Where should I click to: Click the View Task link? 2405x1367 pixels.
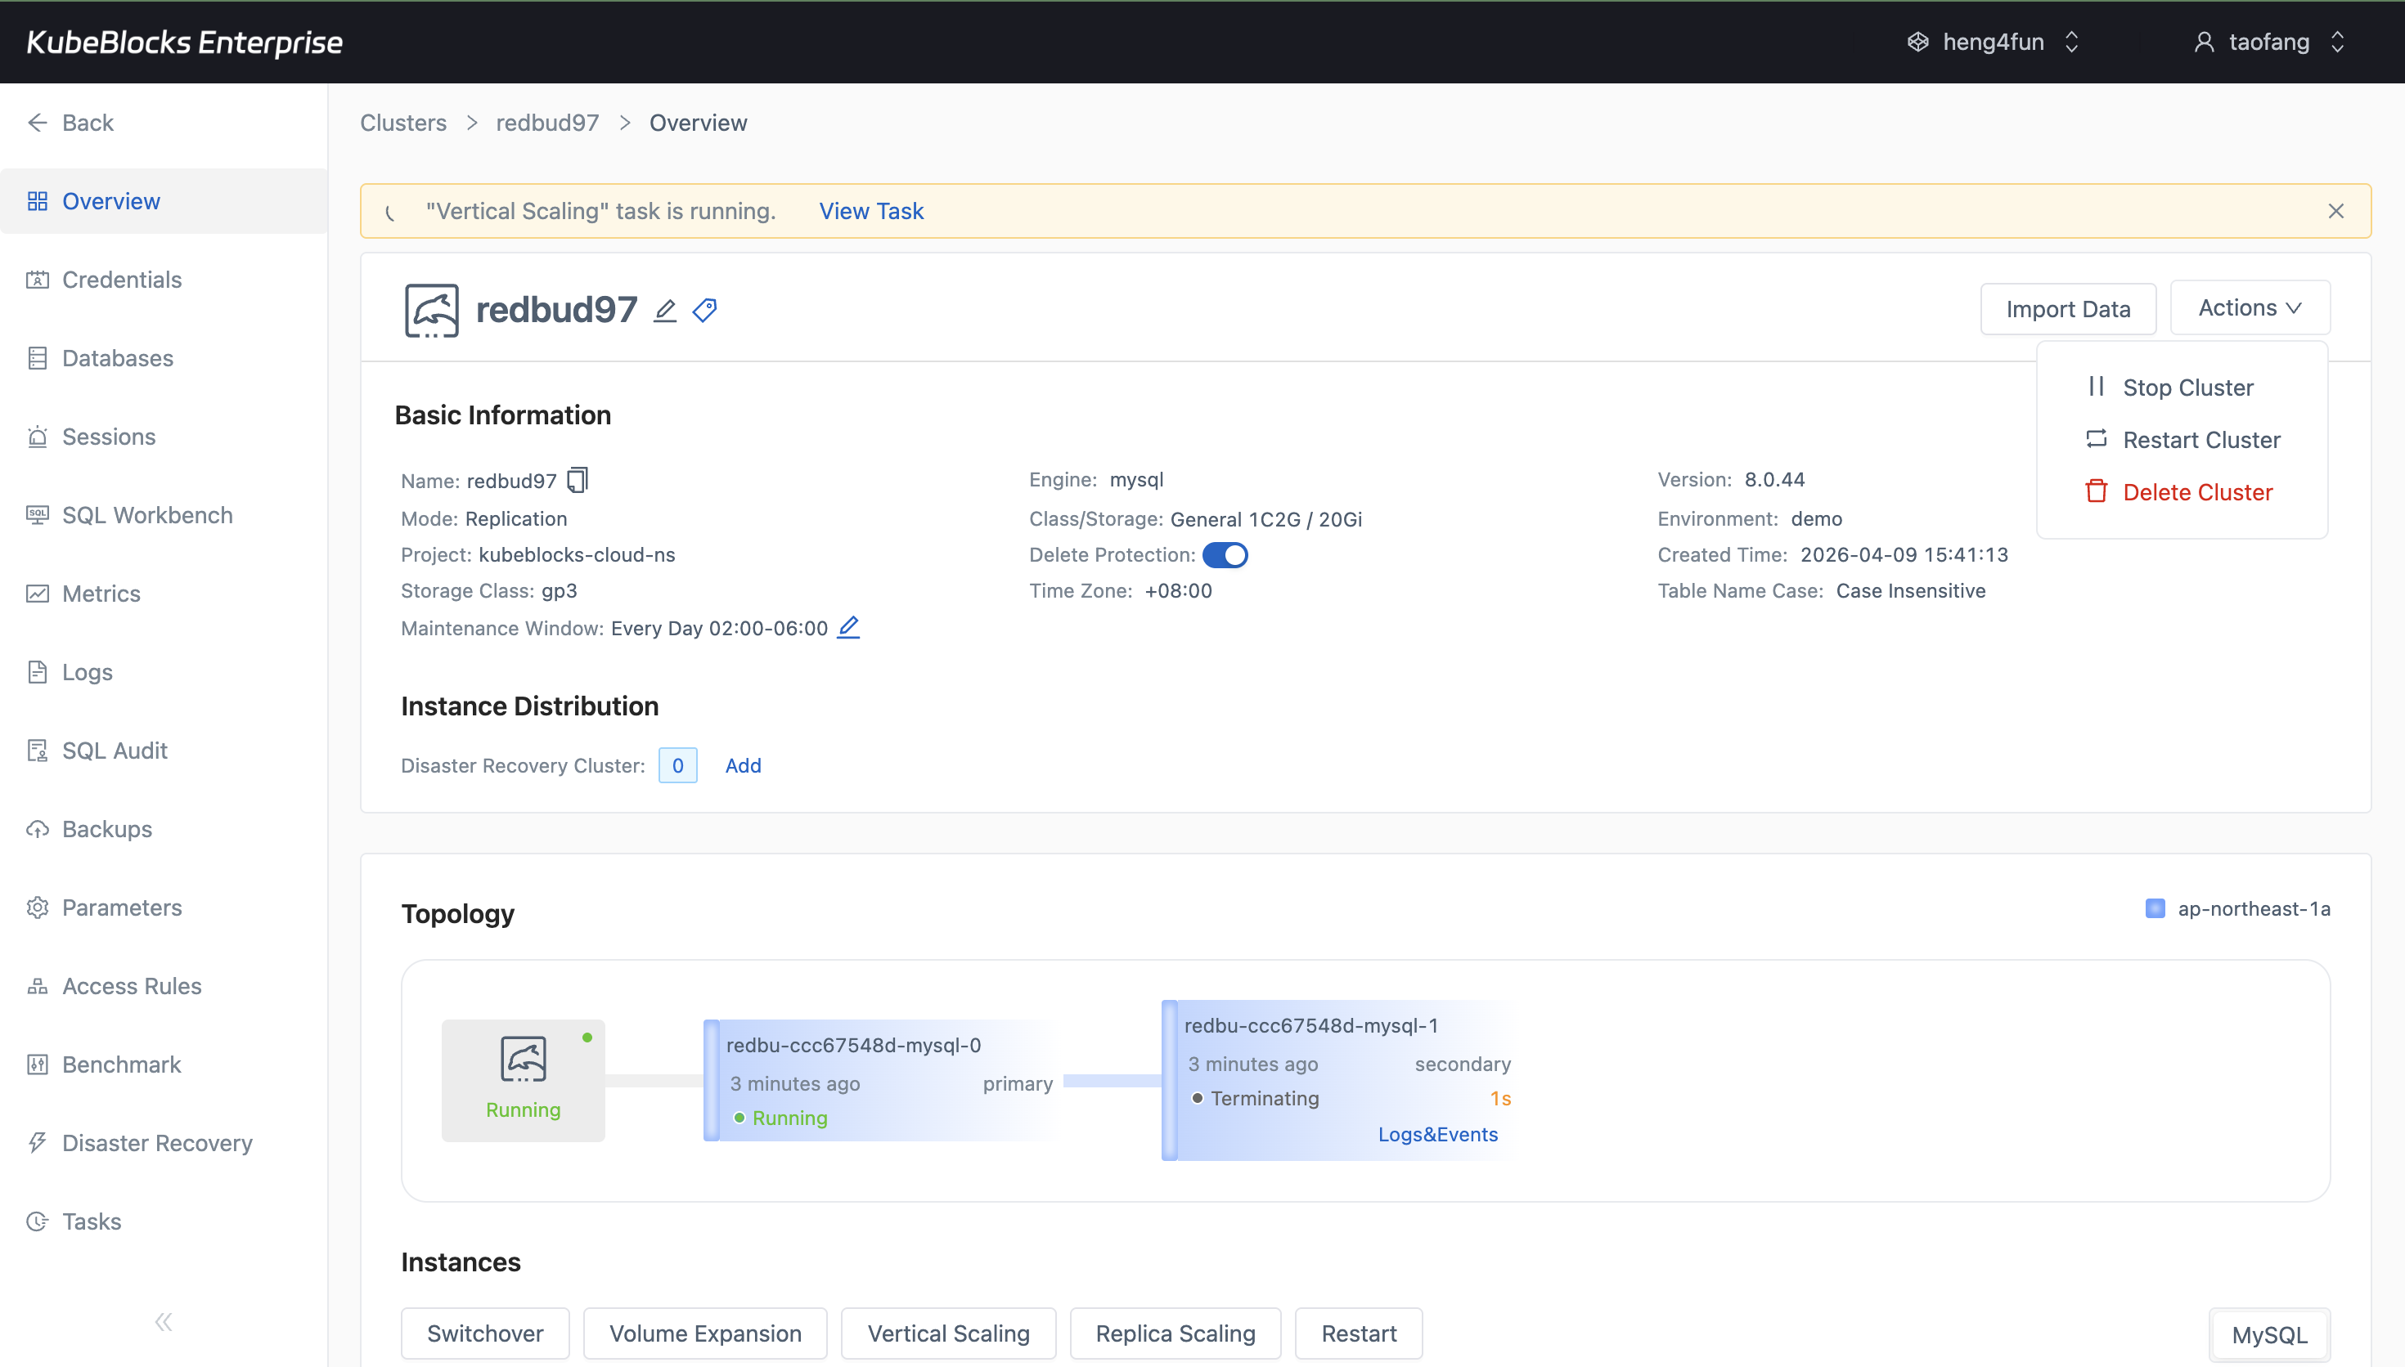coord(870,210)
